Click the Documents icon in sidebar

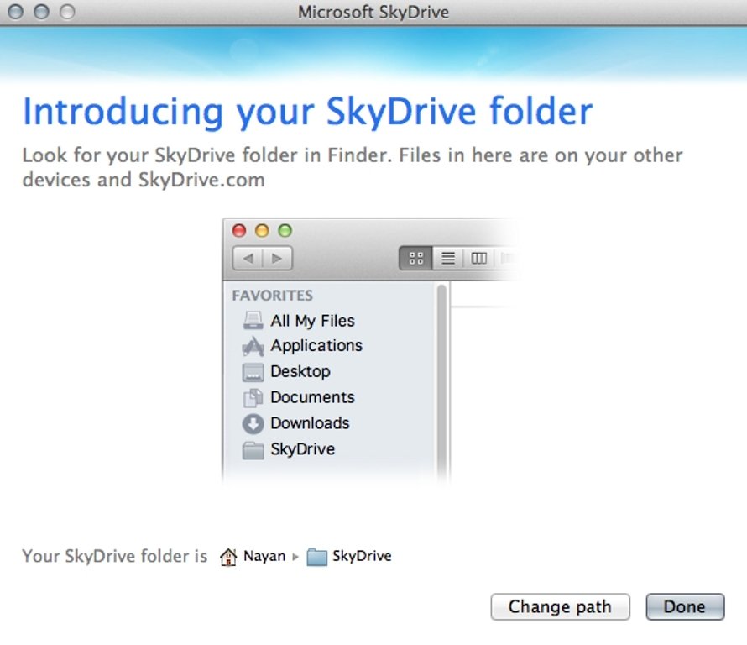pos(253,398)
